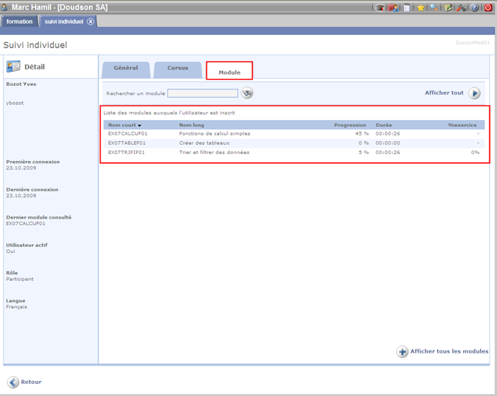Open the notepad with pencil icon
497x396 pixels.
[x=448, y=7]
